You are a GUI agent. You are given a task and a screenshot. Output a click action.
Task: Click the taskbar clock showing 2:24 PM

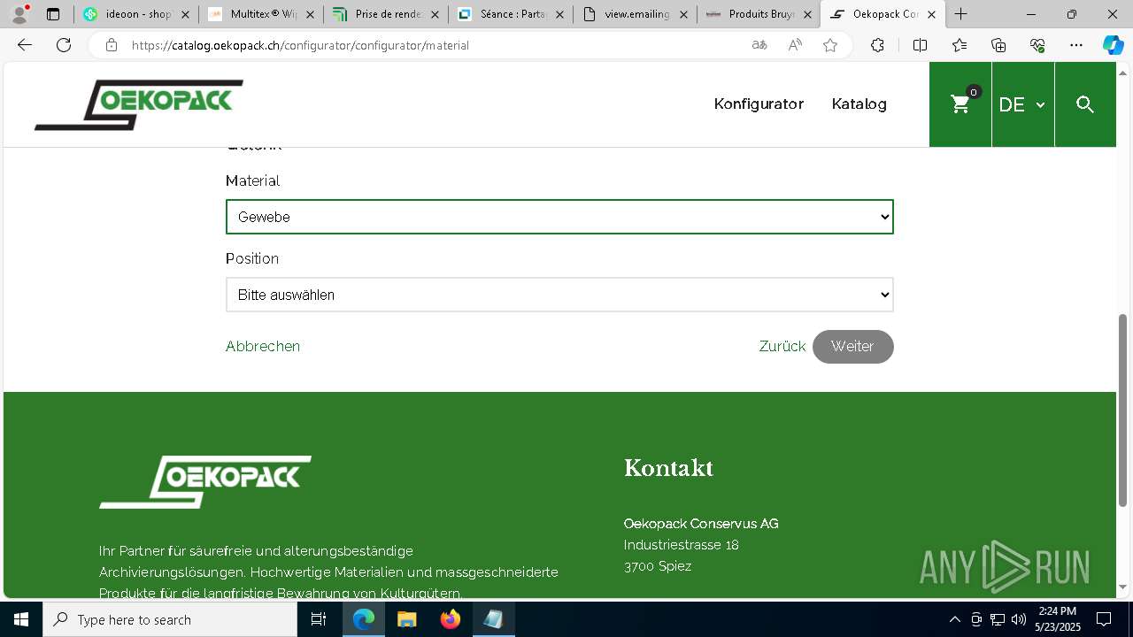click(x=1058, y=619)
